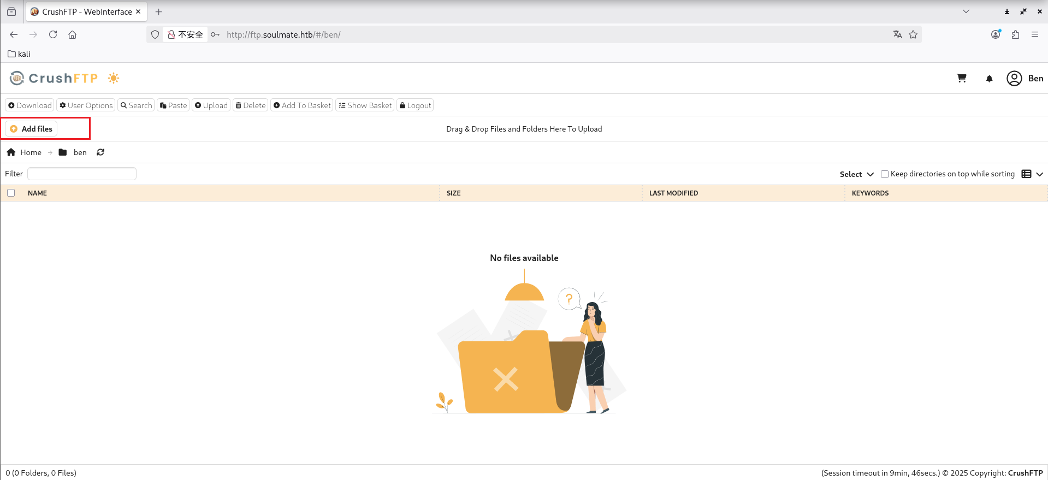Click the Download toolbar button

tap(30, 105)
